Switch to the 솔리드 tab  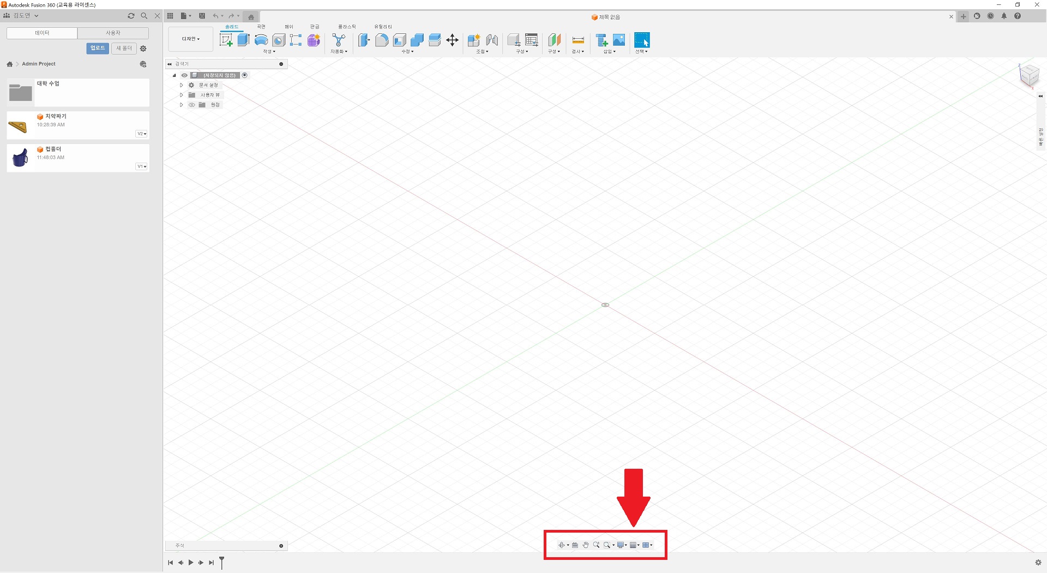coord(232,27)
